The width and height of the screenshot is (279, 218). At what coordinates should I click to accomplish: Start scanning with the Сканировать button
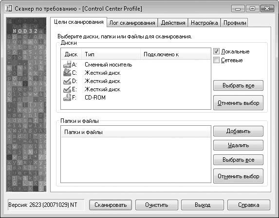(111, 205)
